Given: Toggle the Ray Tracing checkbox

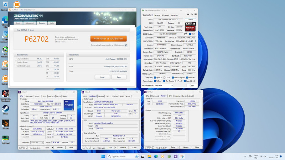Looking at the screenshot, I should click(x=164, y=81).
